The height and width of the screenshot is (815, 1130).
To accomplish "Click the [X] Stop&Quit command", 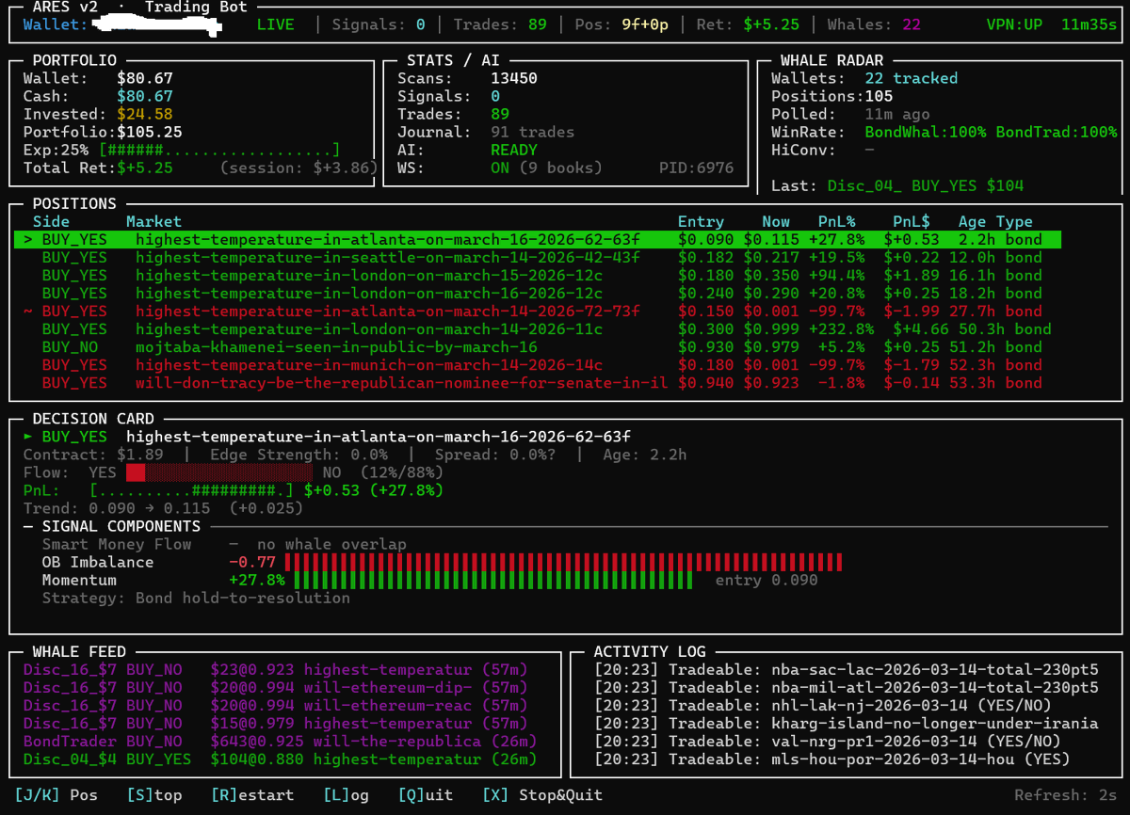I will 542,795.
